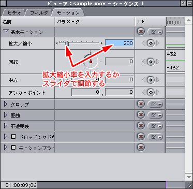Go to previous 回転 keyframe

[x=144, y=62]
